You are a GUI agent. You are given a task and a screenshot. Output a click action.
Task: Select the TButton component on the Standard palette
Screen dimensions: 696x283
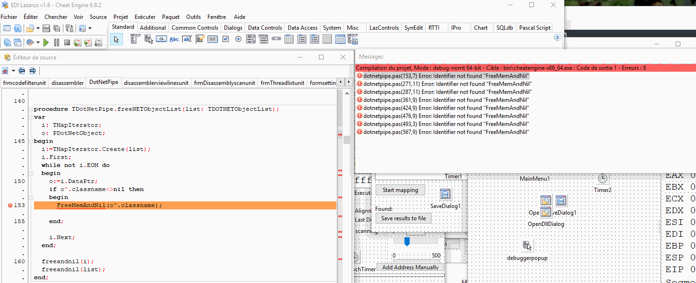(x=161, y=39)
